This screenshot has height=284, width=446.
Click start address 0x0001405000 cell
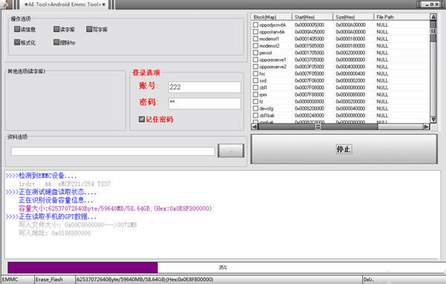(x=309, y=39)
